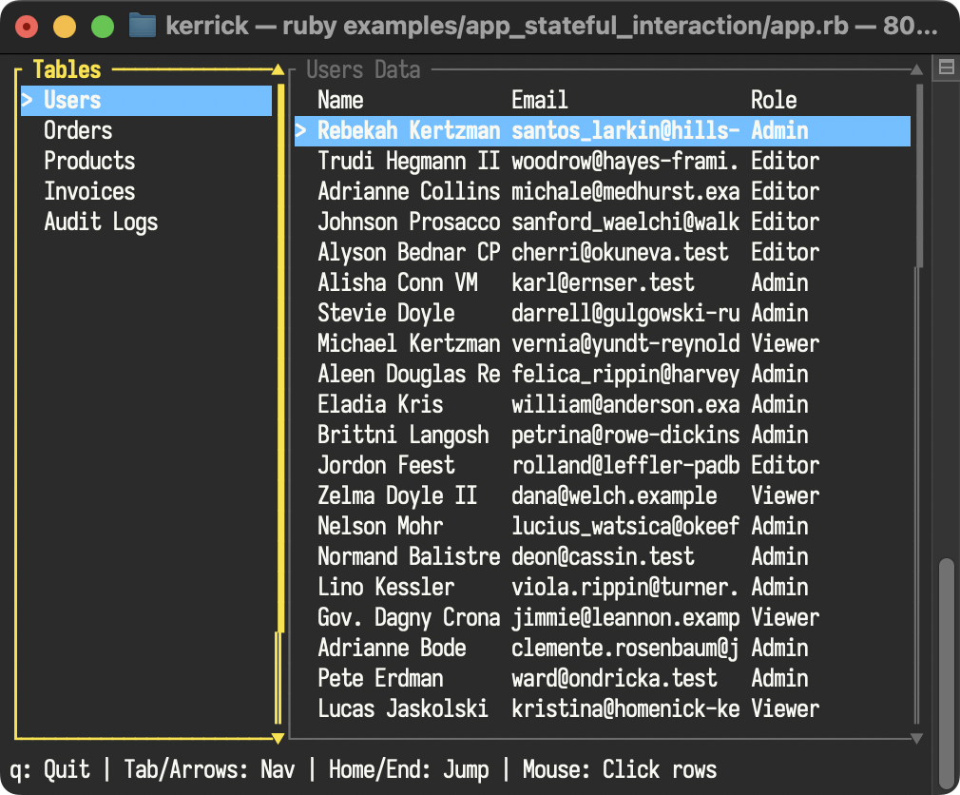The width and height of the screenshot is (960, 795).
Task: Click the split pane icon at top right
Action: pyautogui.click(x=946, y=67)
